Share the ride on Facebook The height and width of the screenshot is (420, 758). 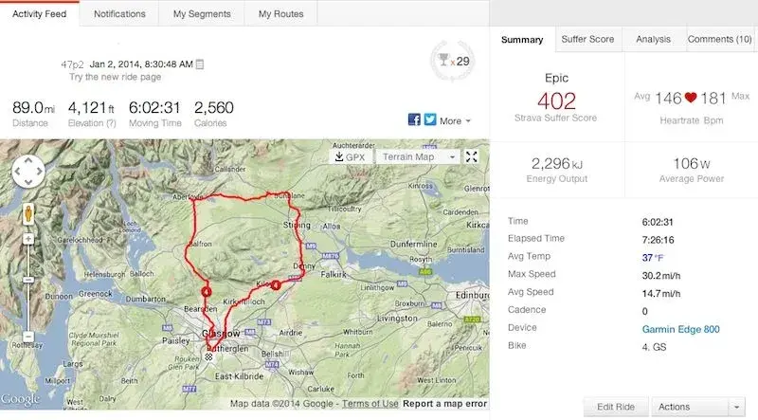[x=414, y=119]
